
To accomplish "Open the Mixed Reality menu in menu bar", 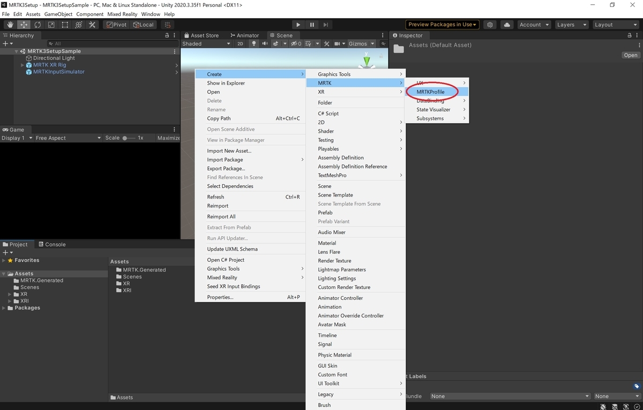I will [122, 14].
